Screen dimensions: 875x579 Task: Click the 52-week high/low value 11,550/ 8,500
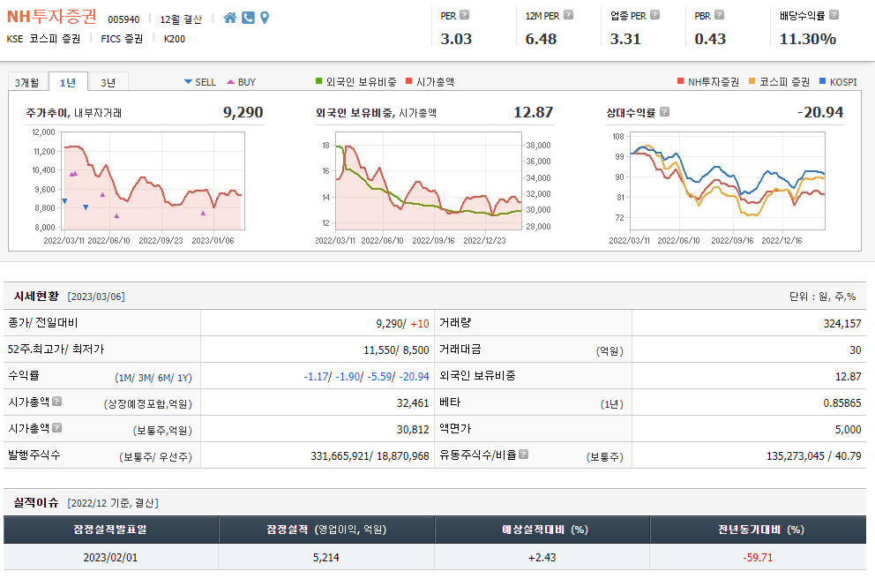(396, 350)
